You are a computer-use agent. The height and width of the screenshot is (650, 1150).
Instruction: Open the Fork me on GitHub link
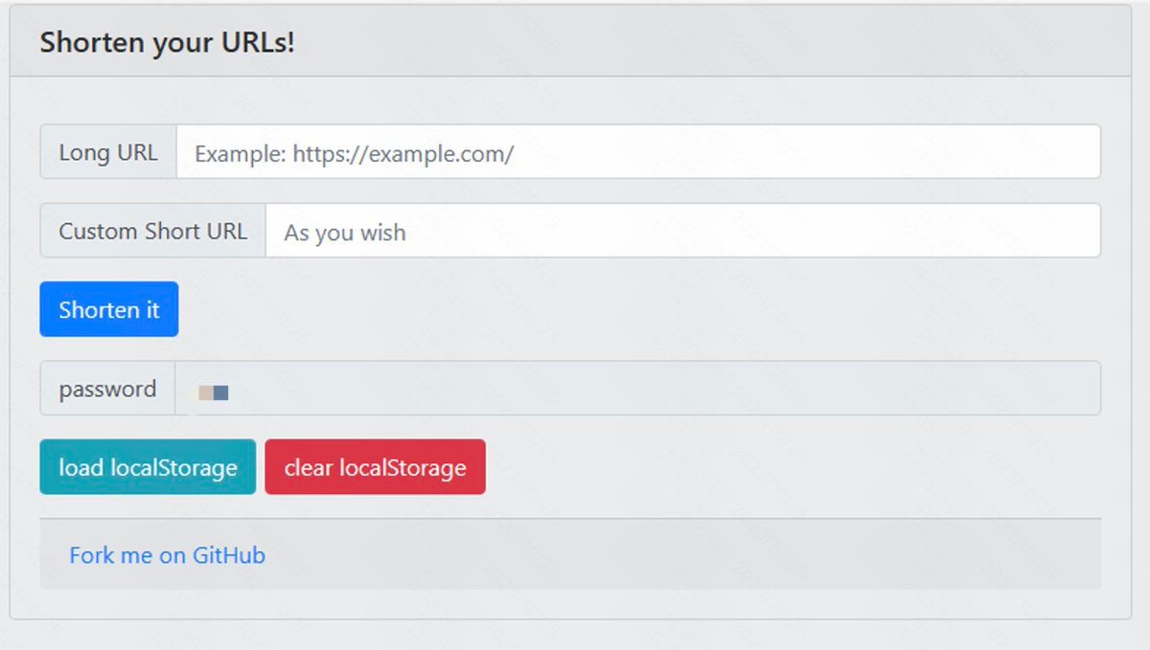pyautogui.click(x=167, y=555)
